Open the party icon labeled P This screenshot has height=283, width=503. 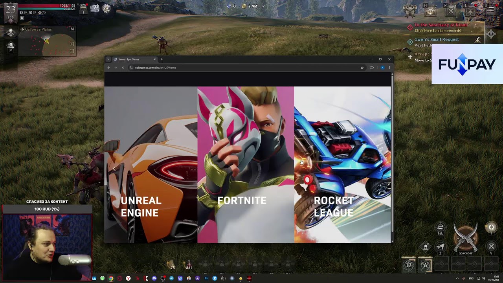[x=11, y=46]
